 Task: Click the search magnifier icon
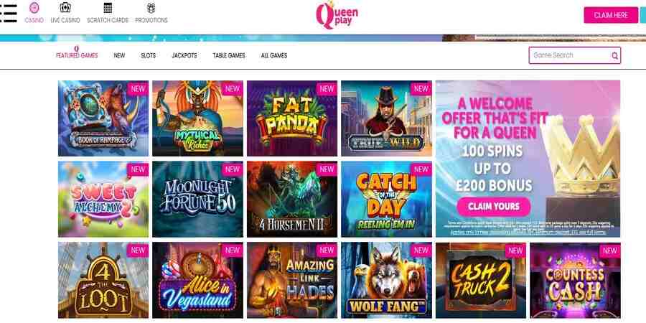(x=614, y=55)
